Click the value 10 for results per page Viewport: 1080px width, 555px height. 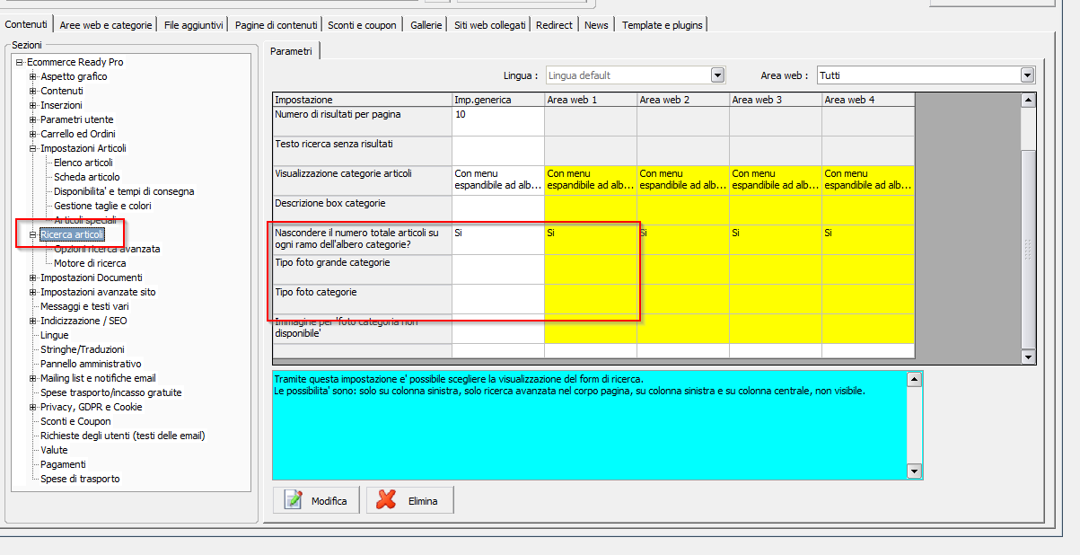point(498,121)
